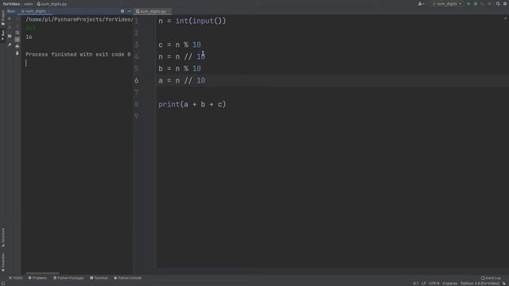Click tool windows quick access icon bottom-left
509x286 pixels.
pos(3,284)
